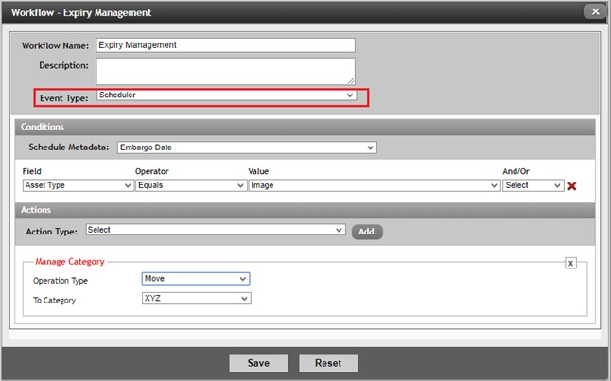Click the Field column header text

pyautogui.click(x=31, y=171)
